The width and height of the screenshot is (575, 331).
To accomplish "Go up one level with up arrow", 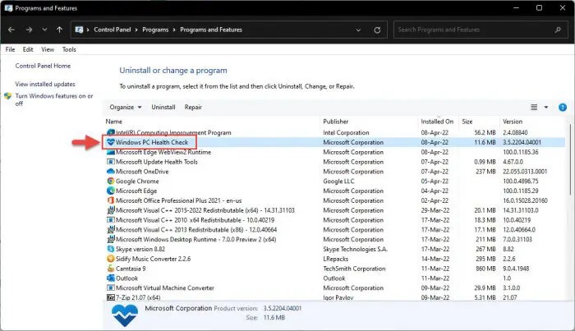I will pyautogui.click(x=59, y=30).
